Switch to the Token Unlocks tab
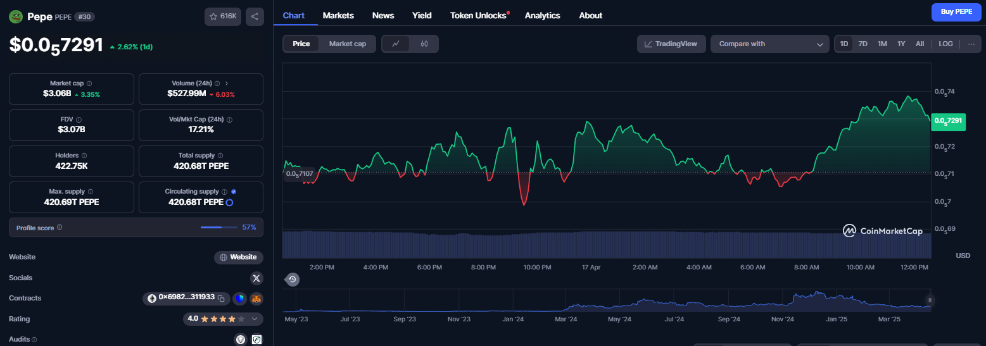Screen dimensions: 986x346 (x=479, y=15)
